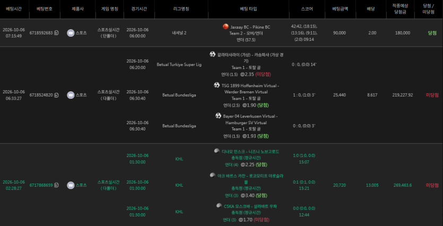Click the score 1 : 0, (1:0) 3`
This screenshot has height=226, width=443.
click(304, 95)
